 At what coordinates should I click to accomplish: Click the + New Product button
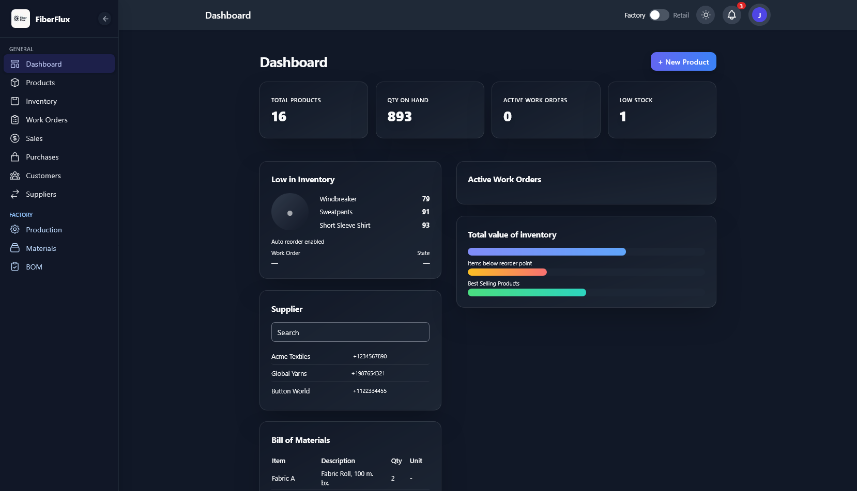(x=683, y=61)
